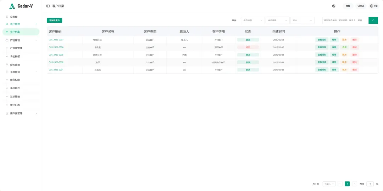383x191 pixels.
Task: Click 删除 for CUS-2026-0006
Action: tap(354, 47)
